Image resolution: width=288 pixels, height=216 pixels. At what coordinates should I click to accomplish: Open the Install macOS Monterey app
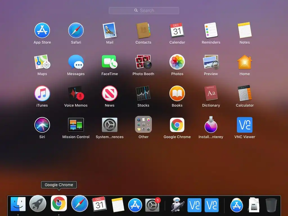pyautogui.click(x=211, y=125)
